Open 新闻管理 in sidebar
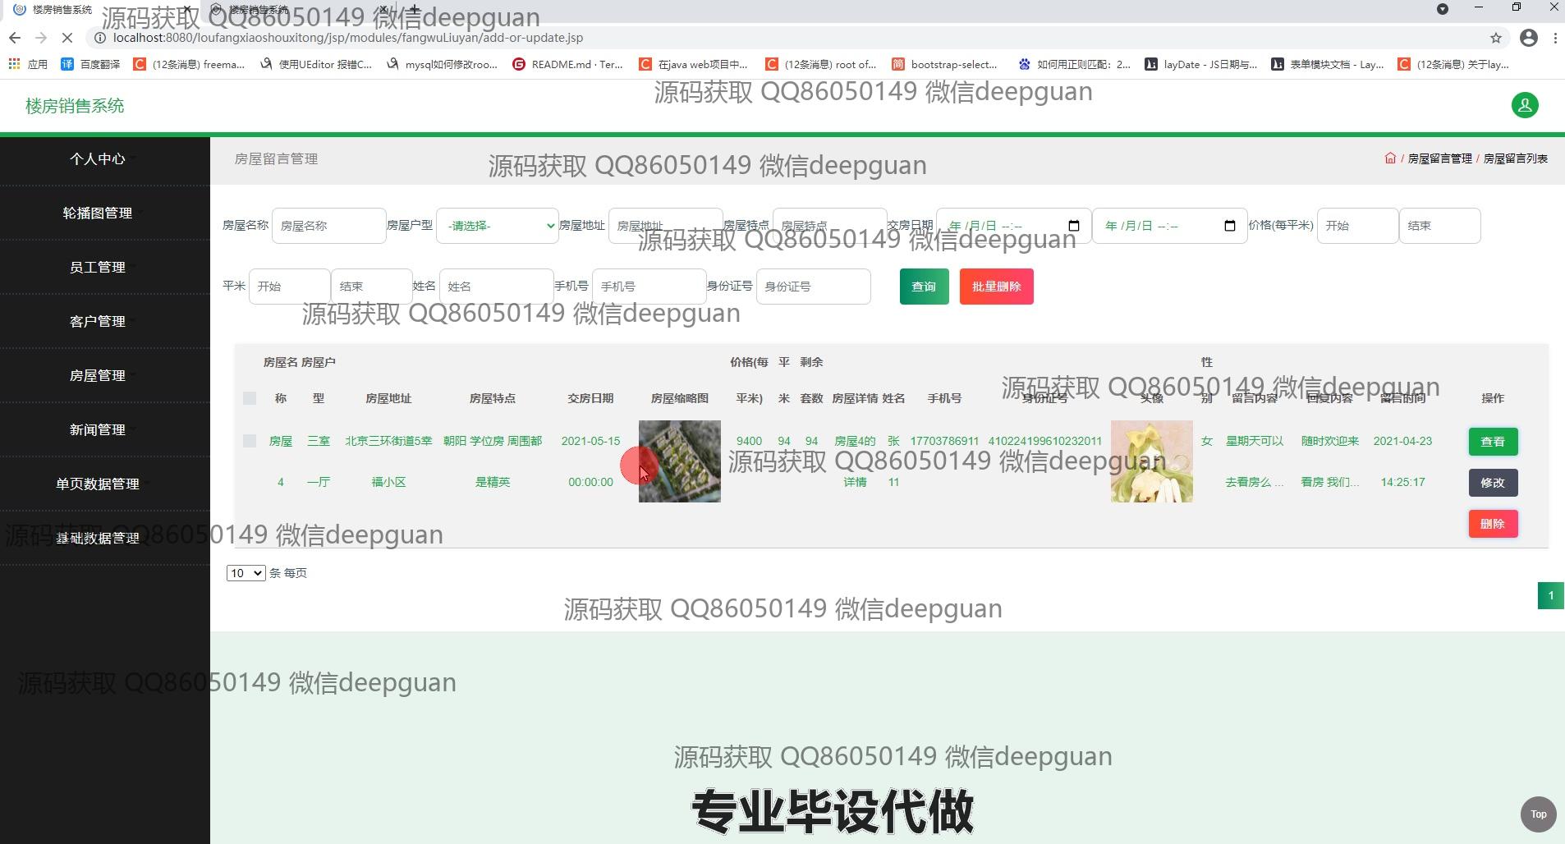The width and height of the screenshot is (1565, 844). coord(98,429)
